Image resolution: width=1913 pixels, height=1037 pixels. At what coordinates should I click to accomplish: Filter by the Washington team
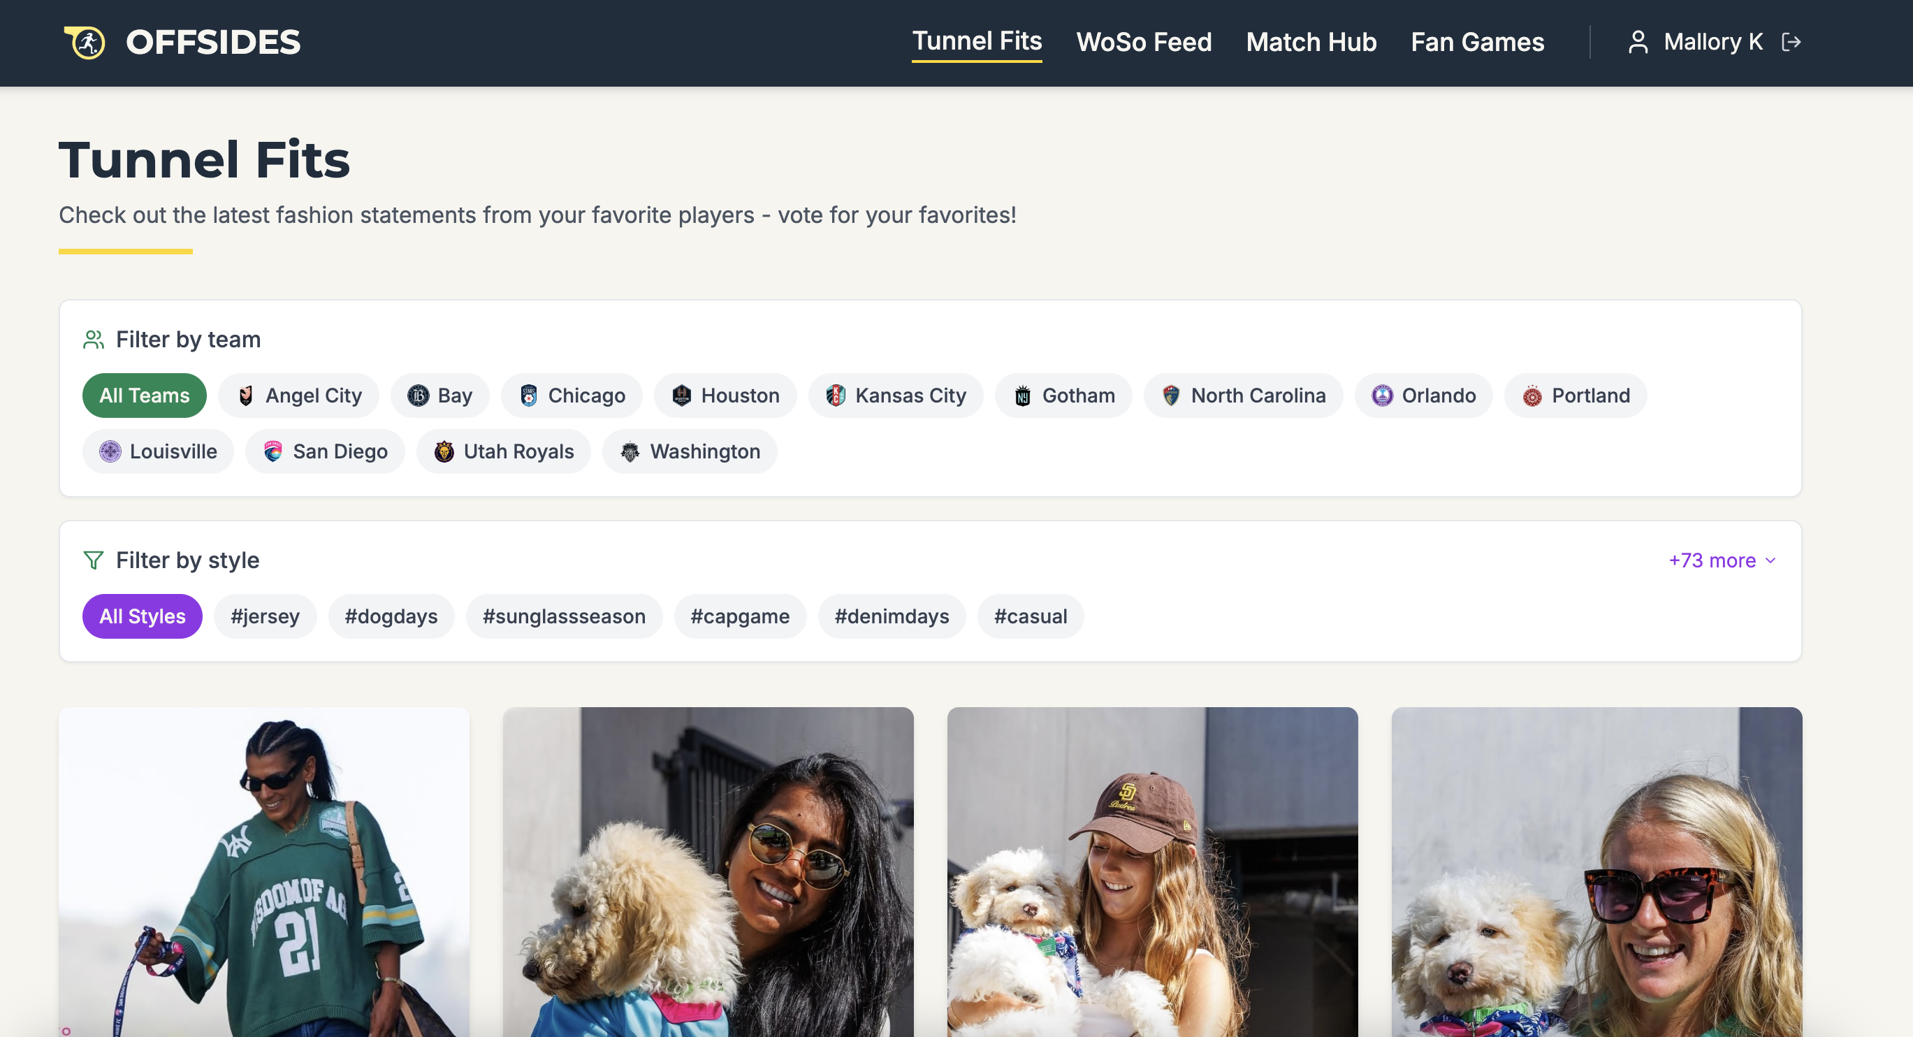[689, 451]
